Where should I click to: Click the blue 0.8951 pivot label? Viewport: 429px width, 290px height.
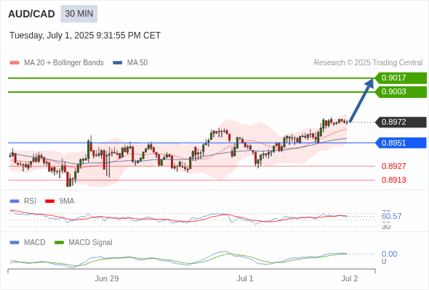pos(401,143)
